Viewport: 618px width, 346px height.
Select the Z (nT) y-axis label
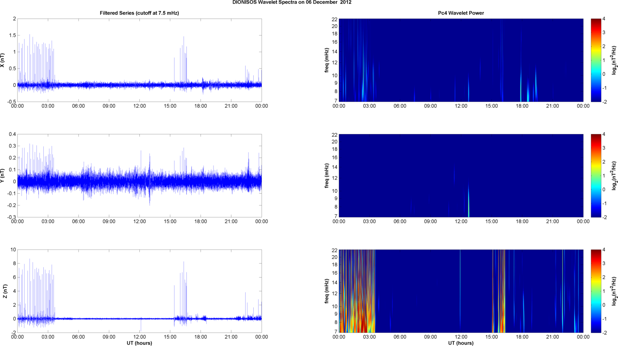[5, 291]
